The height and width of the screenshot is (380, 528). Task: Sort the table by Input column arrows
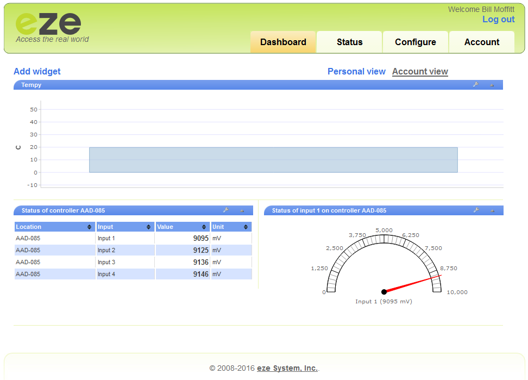[148, 227]
